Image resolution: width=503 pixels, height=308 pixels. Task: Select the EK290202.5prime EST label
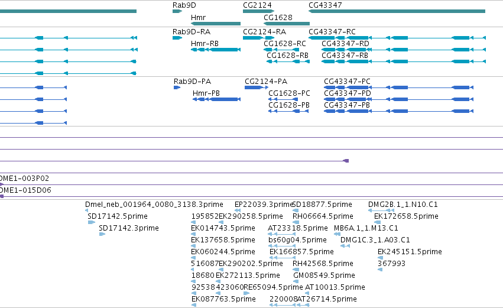pyautogui.click(x=251, y=264)
